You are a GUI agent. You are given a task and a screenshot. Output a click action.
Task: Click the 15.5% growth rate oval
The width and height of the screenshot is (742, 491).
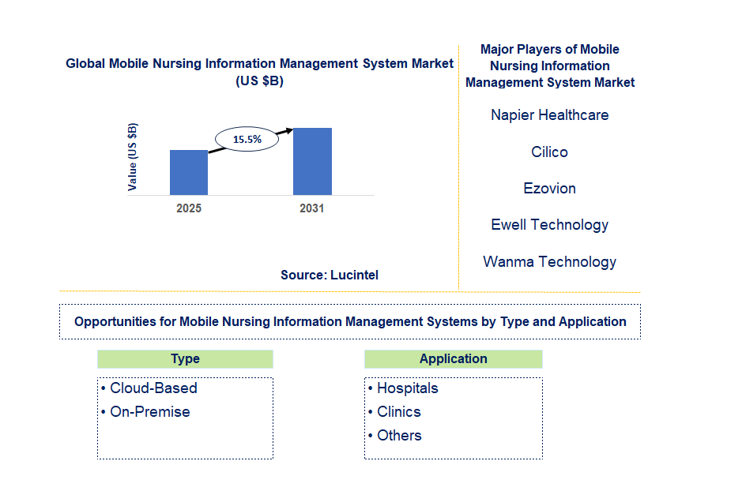click(247, 139)
